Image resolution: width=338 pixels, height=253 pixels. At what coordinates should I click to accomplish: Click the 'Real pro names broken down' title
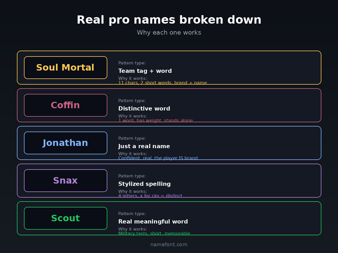tap(169, 20)
